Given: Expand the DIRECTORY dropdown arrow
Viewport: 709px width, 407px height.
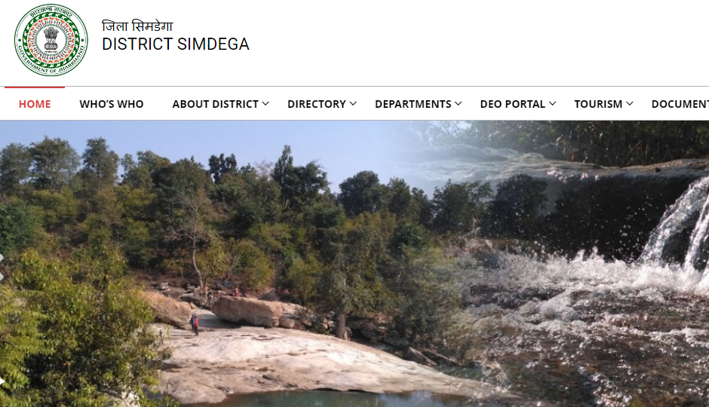Looking at the screenshot, I should click(x=353, y=103).
